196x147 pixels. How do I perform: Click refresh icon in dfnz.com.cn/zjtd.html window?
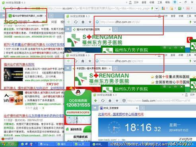[x=76, y=61]
